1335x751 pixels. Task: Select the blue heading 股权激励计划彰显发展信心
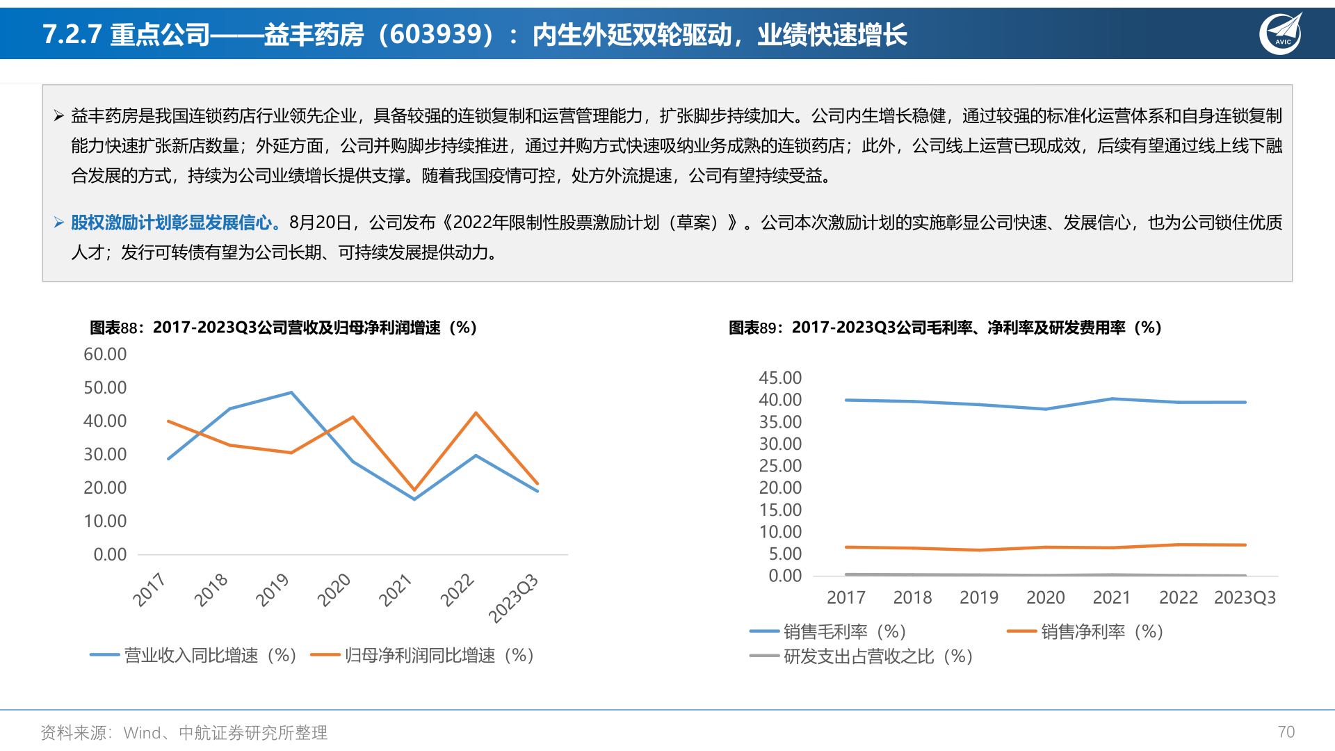point(175,223)
